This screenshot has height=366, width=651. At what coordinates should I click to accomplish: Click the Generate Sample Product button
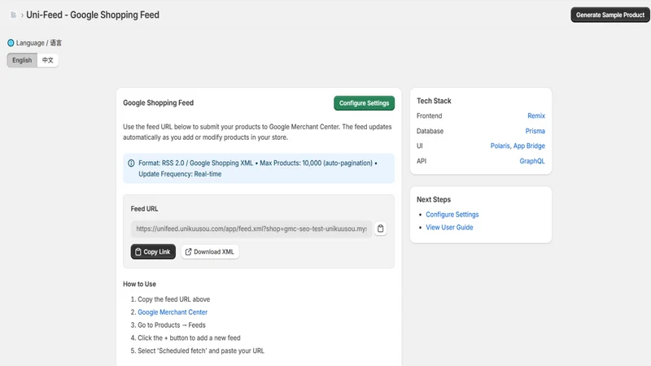(x=609, y=15)
